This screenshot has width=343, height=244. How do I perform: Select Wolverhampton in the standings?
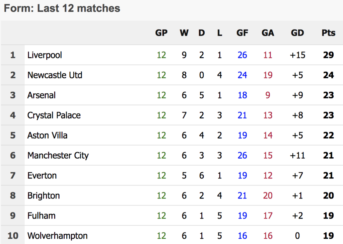click(57, 236)
